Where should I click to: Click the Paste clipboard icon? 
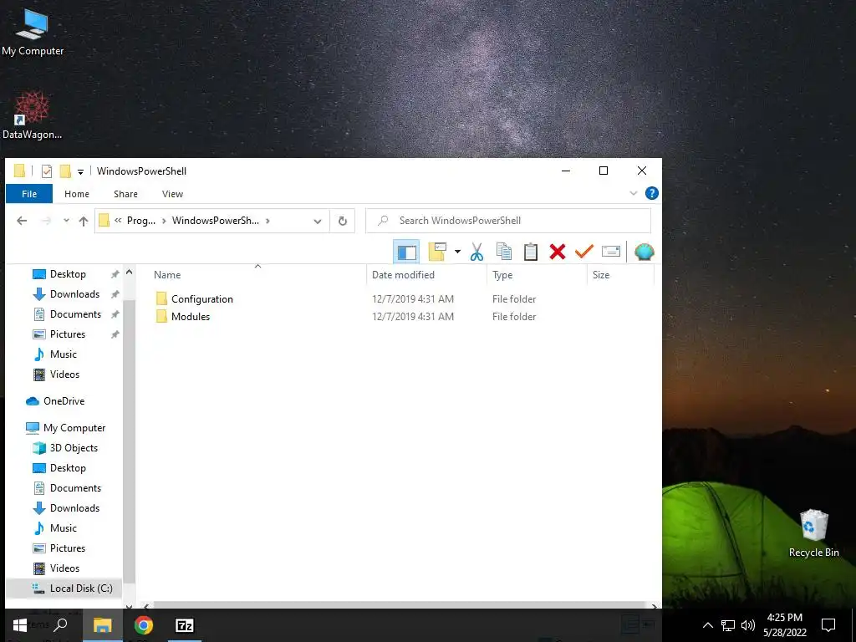point(530,252)
